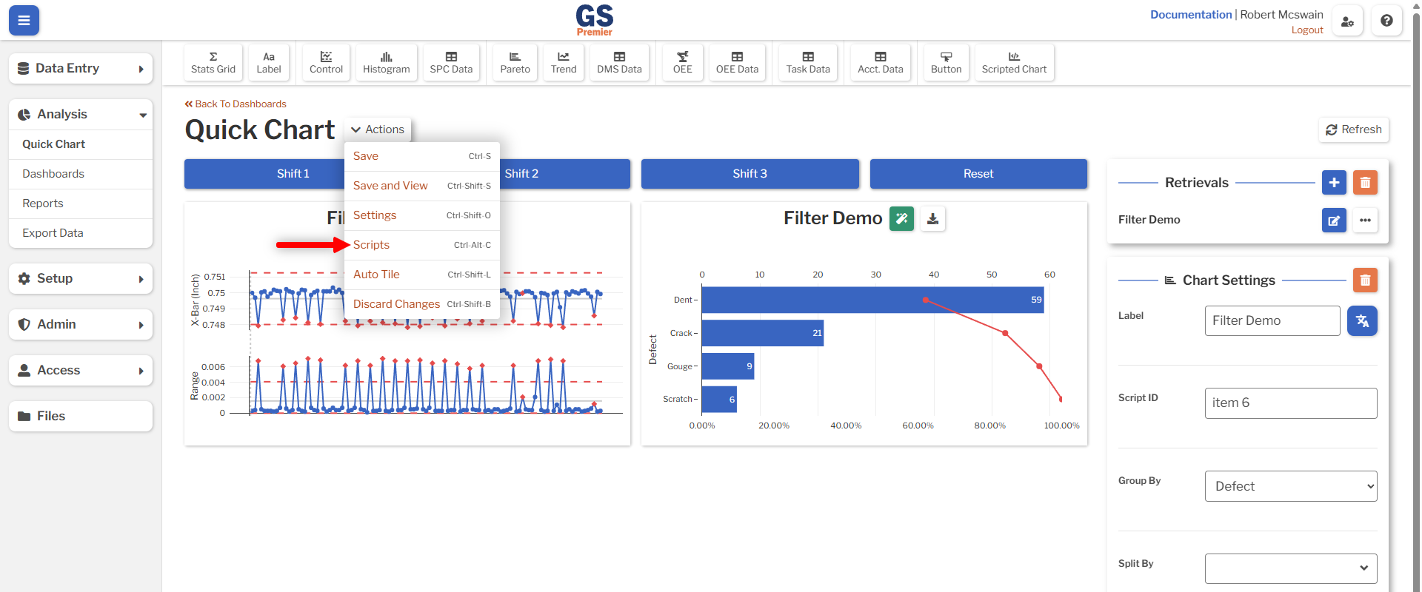Add a new retrieval with plus icon
The image size is (1422, 592).
click(x=1334, y=183)
